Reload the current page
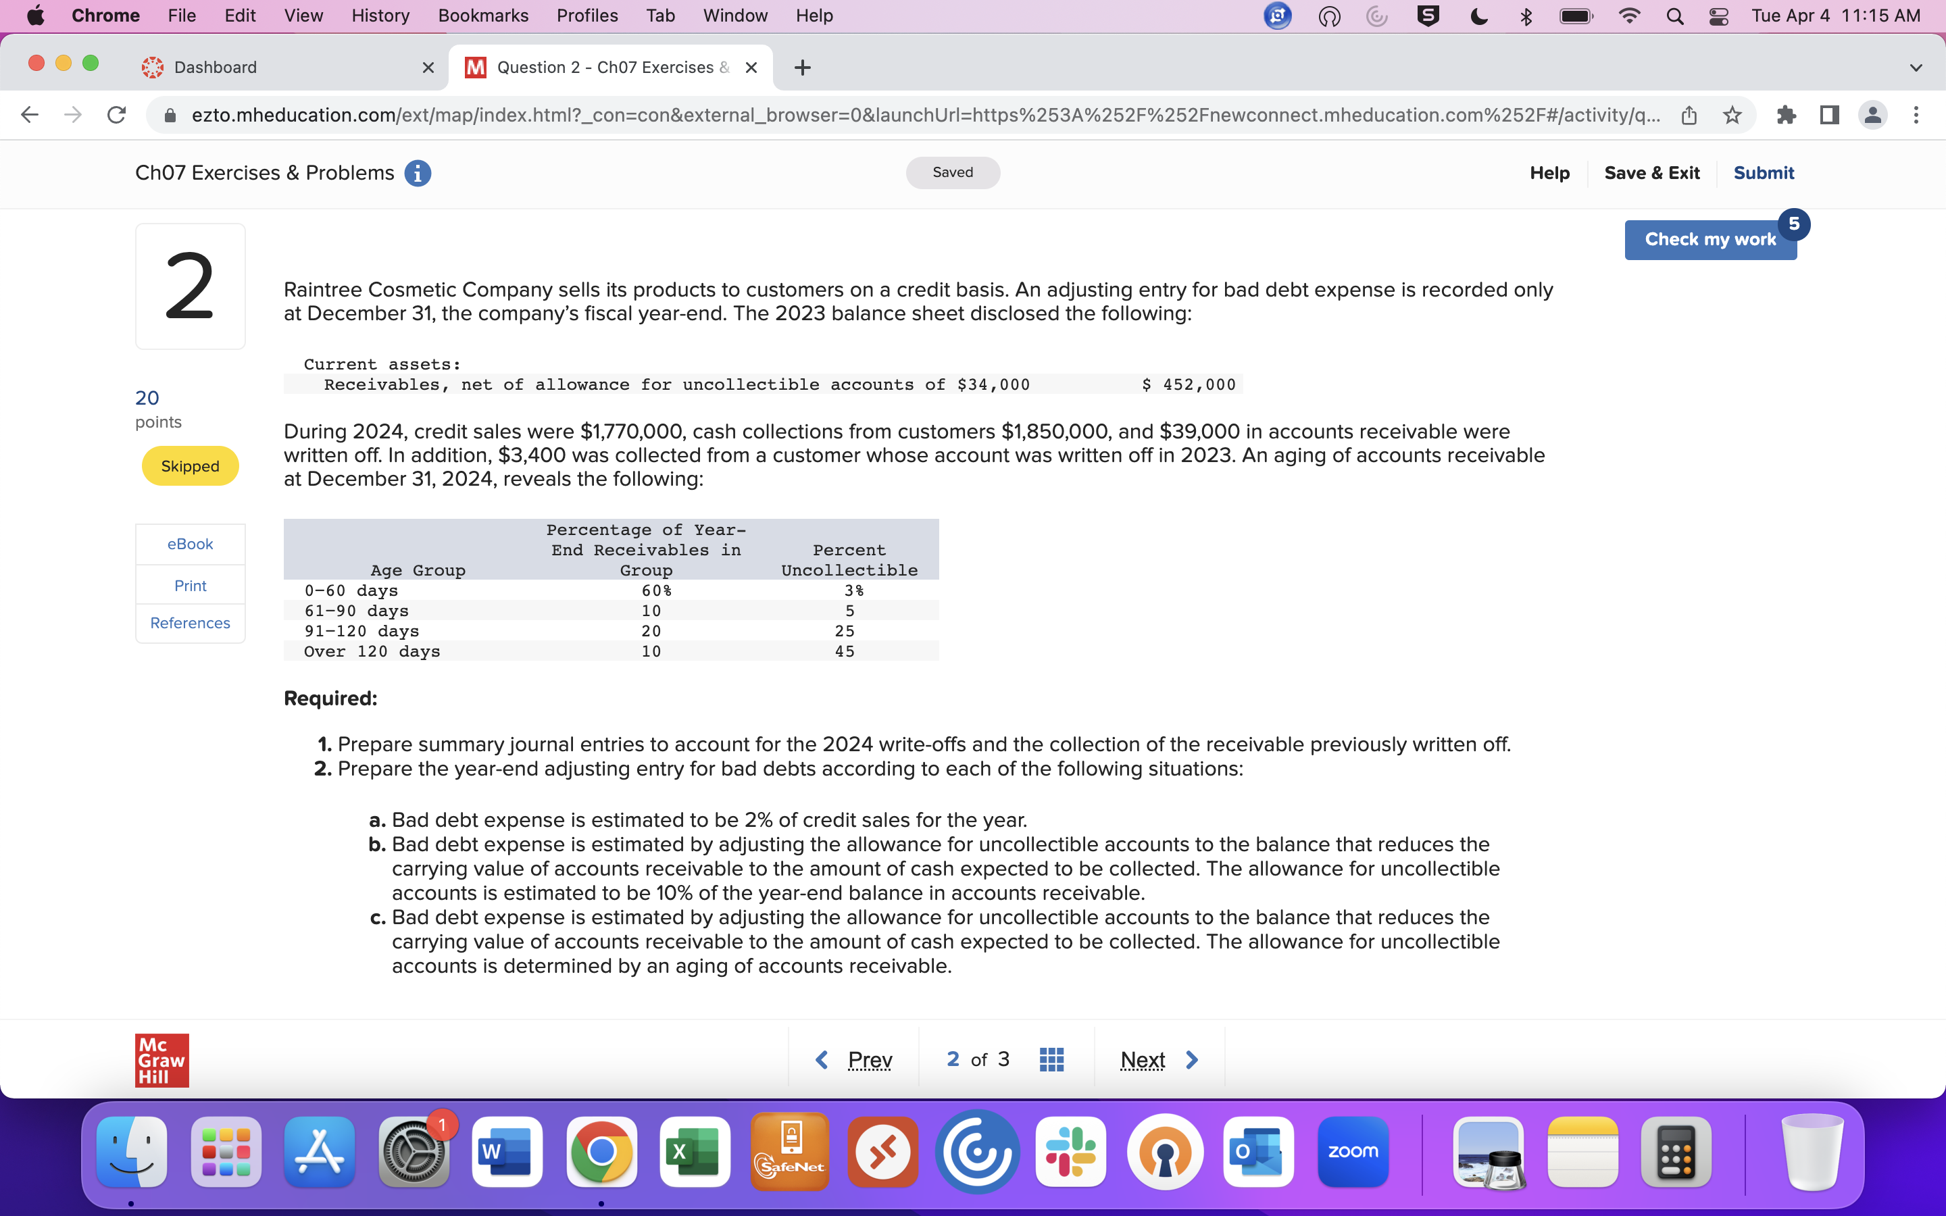Viewport: 1946px width, 1216px height. click(x=116, y=115)
